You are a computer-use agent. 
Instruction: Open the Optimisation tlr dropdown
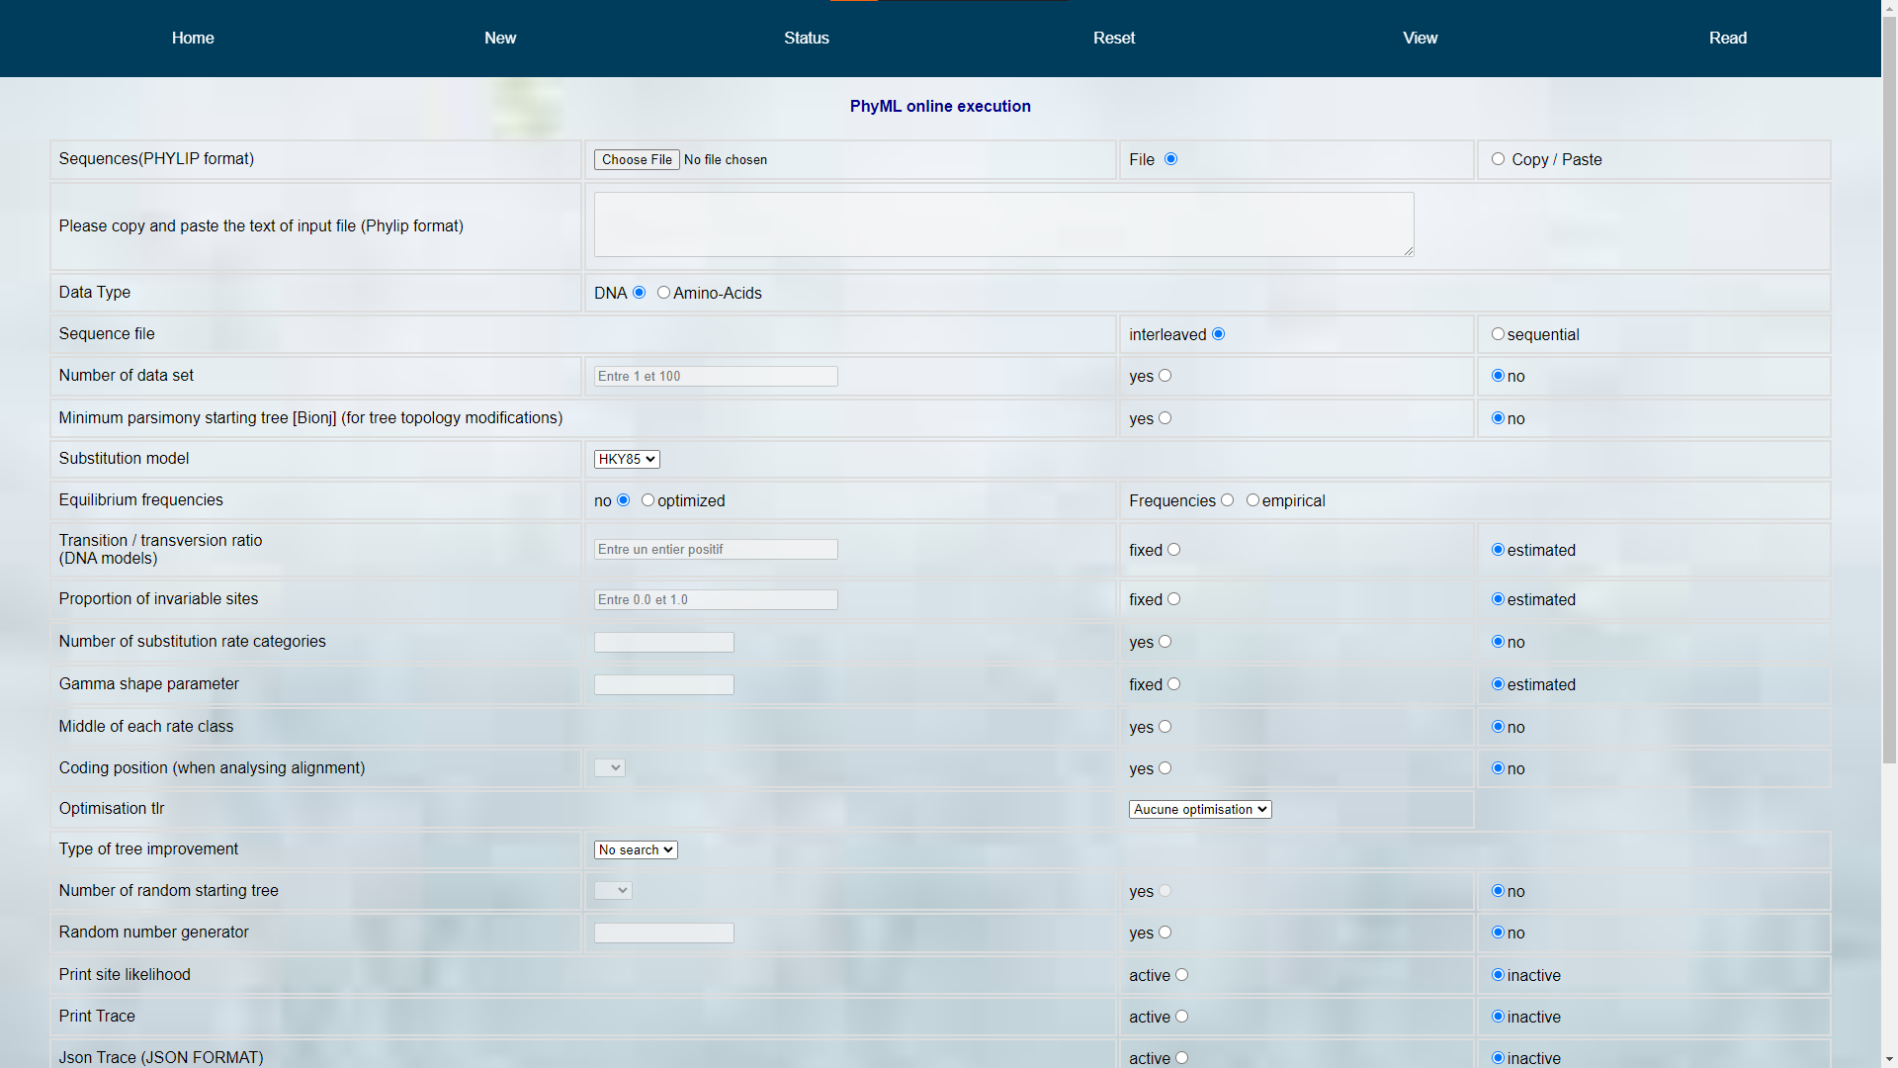click(x=1199, y=809)
